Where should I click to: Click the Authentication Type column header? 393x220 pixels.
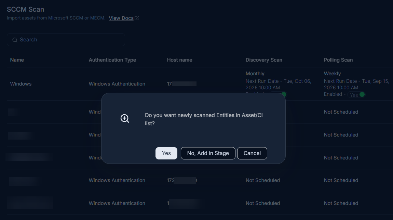[x=112, y=60]
